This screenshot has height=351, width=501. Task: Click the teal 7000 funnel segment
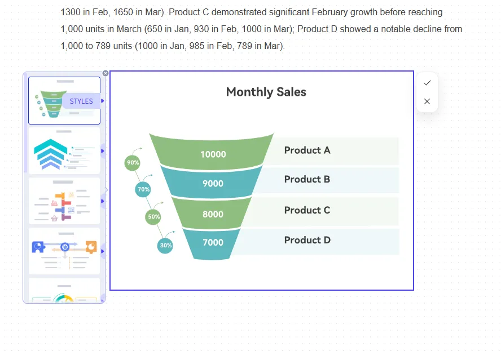pos(213,242)
